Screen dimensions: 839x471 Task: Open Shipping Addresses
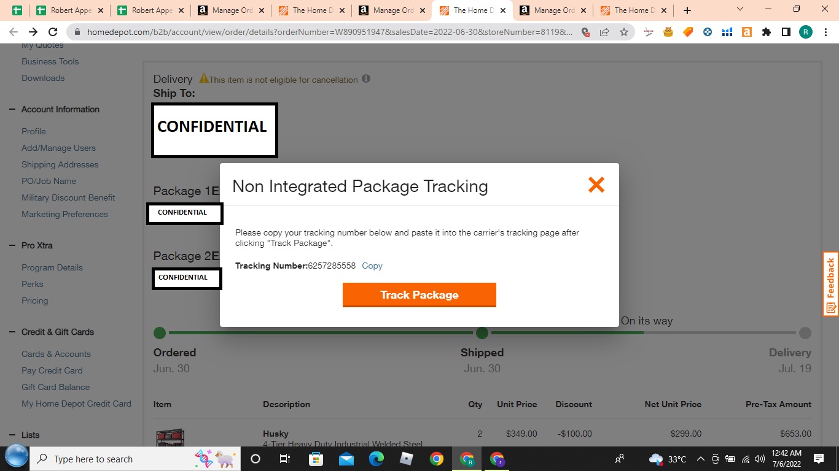60,164
